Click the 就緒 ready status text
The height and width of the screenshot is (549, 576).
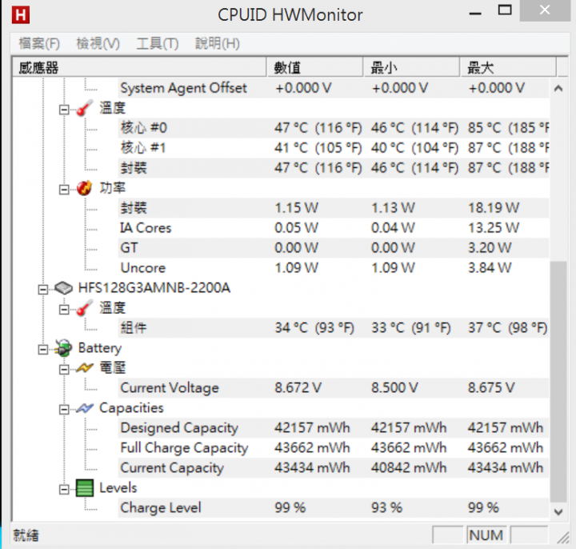tap(26, 535)
